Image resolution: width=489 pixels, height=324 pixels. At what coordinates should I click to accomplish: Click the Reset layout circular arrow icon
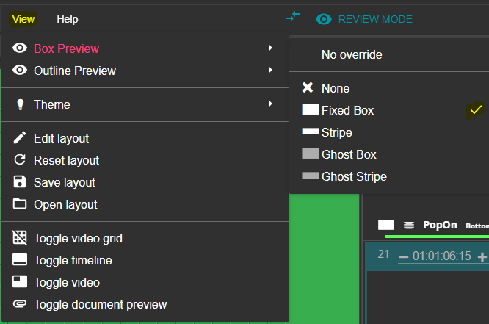pyautogui.click(x=20, y=160)
